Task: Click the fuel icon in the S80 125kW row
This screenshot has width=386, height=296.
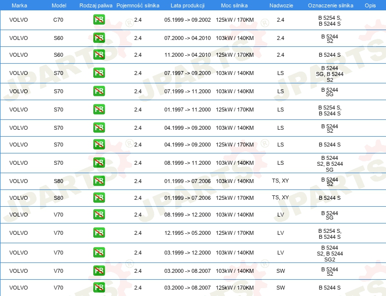Action: (x=99, y=197)
